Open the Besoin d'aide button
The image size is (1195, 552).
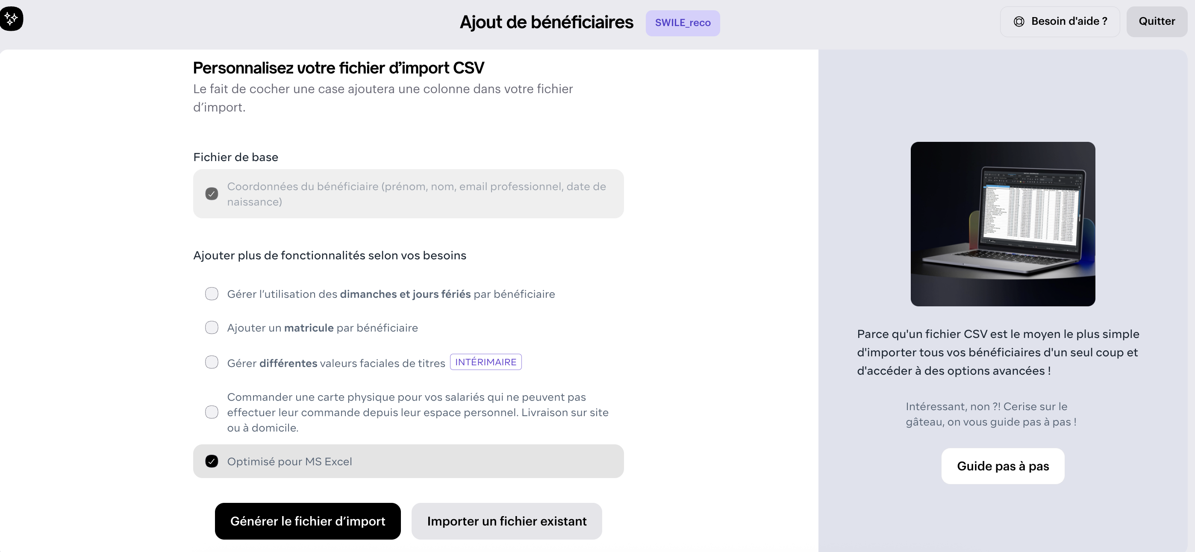[1060, 21]
